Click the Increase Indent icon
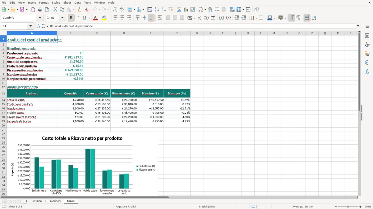The image size is (373, 209). [x=237, y=18]
